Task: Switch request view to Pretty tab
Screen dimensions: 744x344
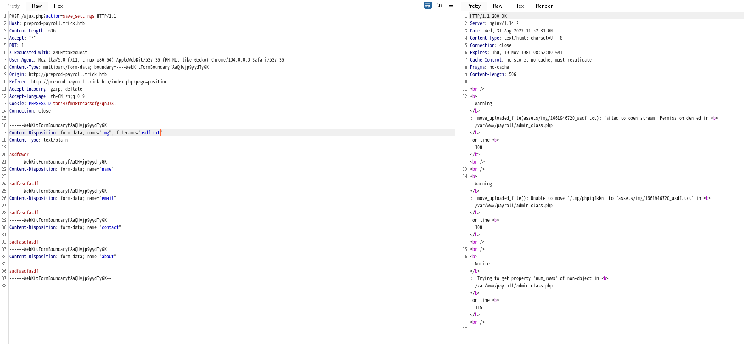Action: pos(13,6)
